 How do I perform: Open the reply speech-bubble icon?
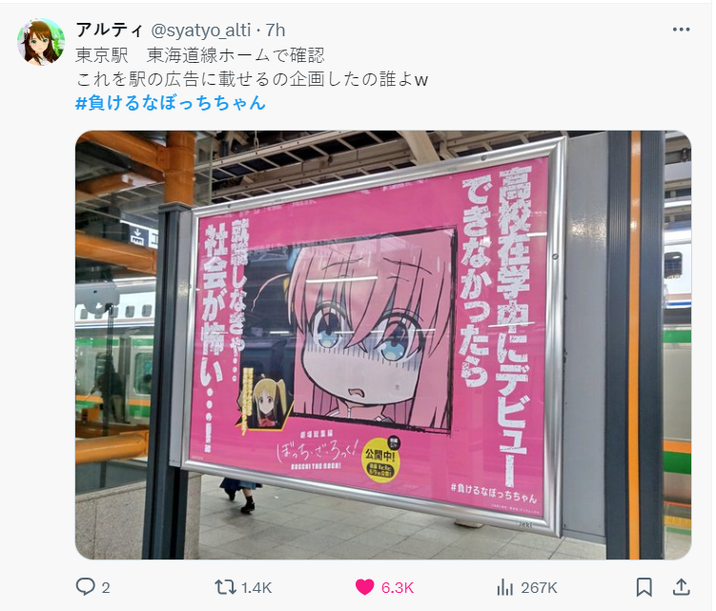pos(86,587)
